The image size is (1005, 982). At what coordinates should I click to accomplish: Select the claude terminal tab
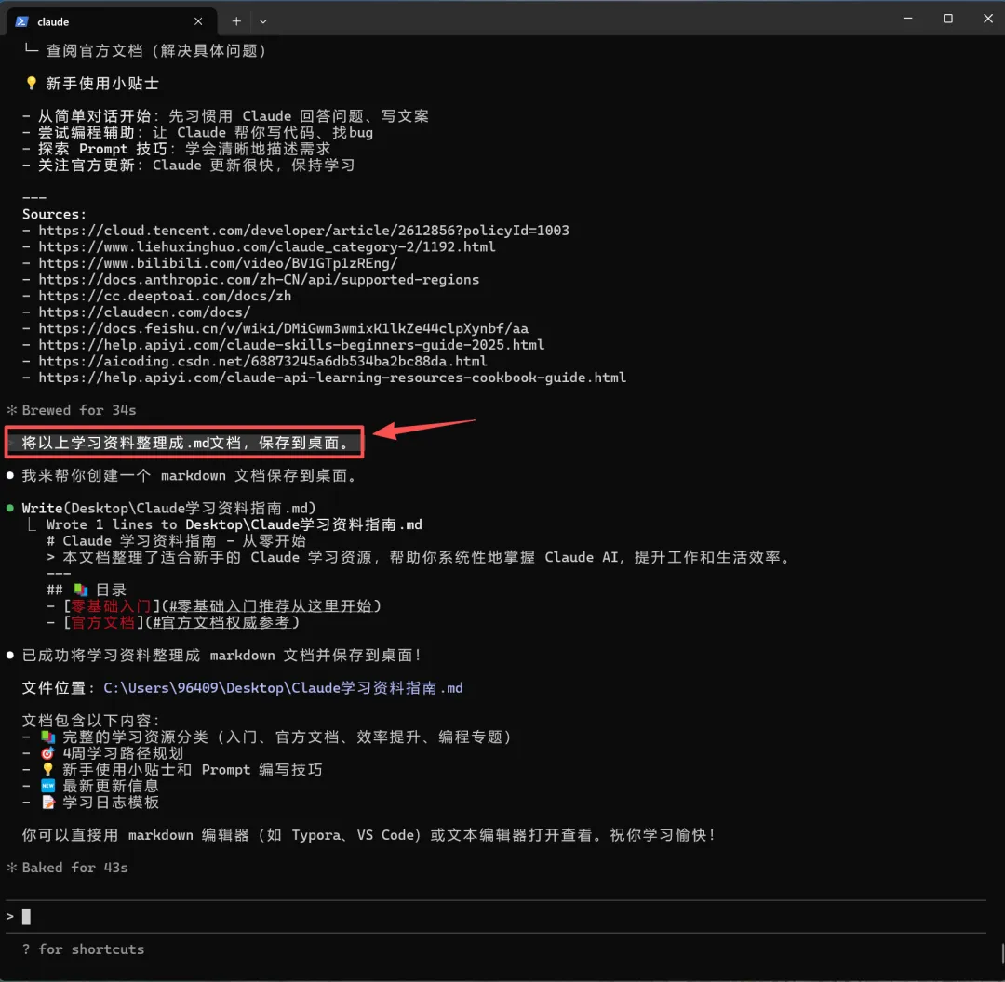112,21
